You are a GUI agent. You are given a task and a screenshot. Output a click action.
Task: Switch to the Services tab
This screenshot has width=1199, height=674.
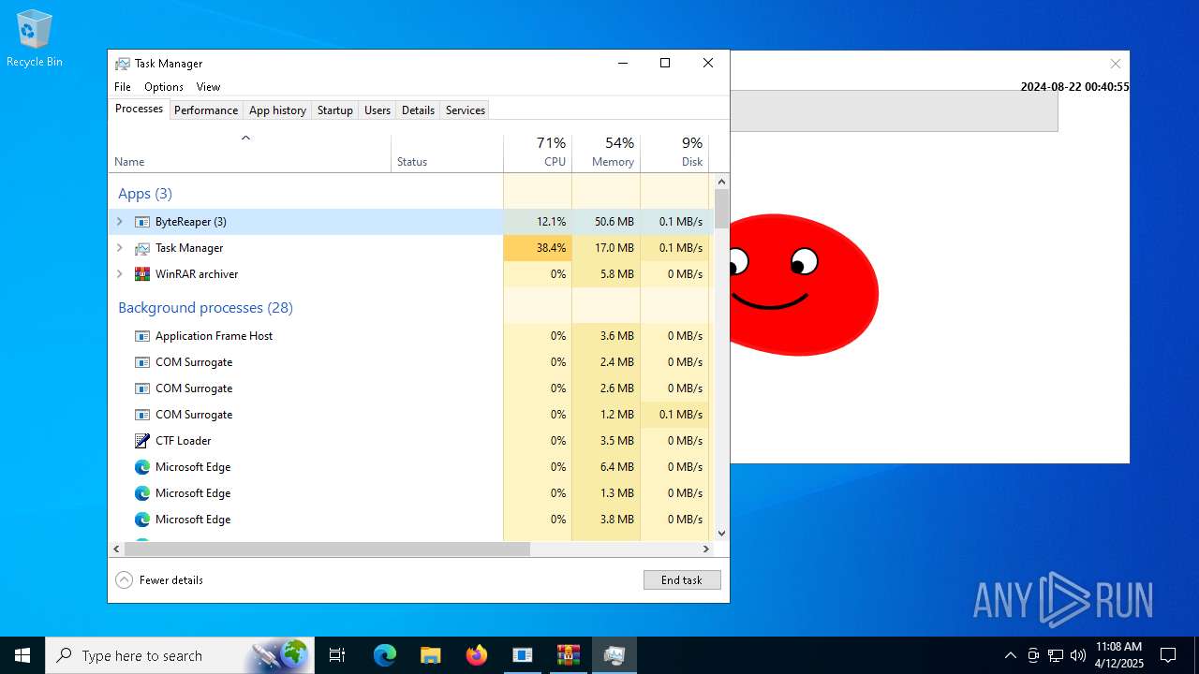[x=466, y=110]
